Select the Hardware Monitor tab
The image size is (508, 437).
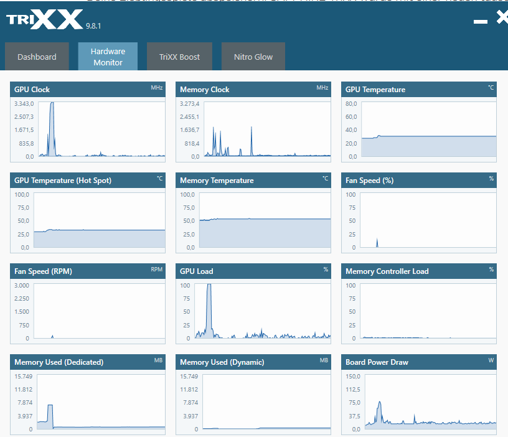click(108, 57)
